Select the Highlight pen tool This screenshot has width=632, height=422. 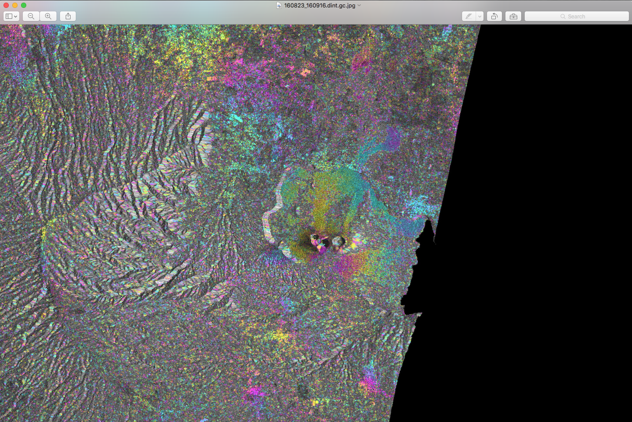pos(469,16)
